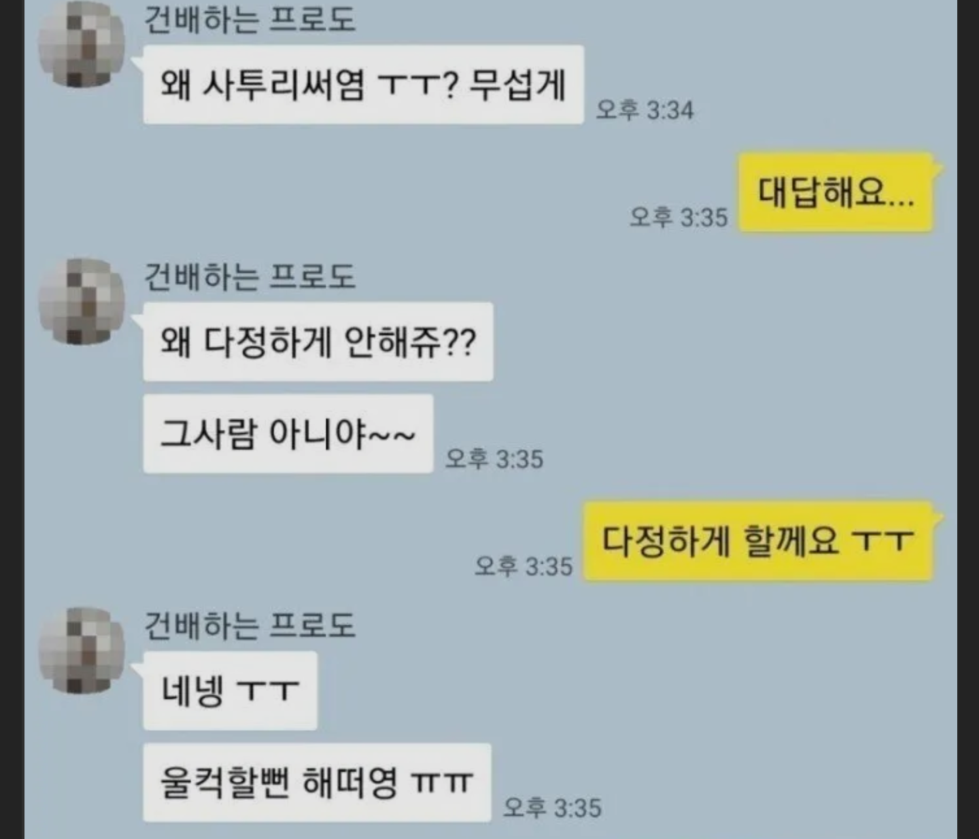Image resolution: width=979 pixels, height=839 pixels.
Task: Click the '오후 3:34' timestamp
Action: [645, 109]
